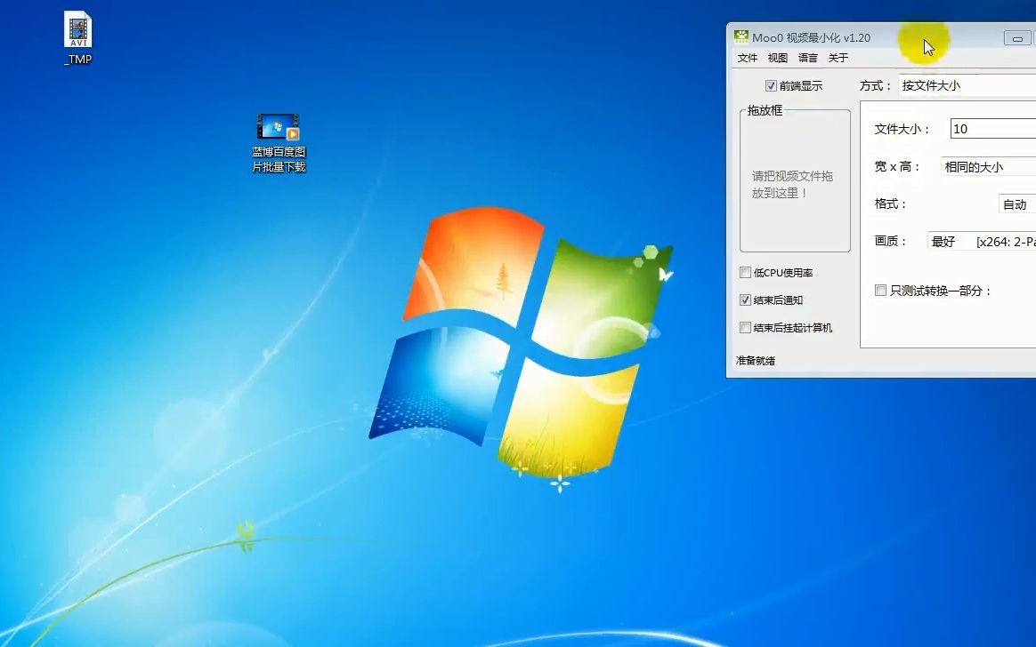Open the 视图 menu
This screenshot has width=1036, height=647.
tap(777, 57)
